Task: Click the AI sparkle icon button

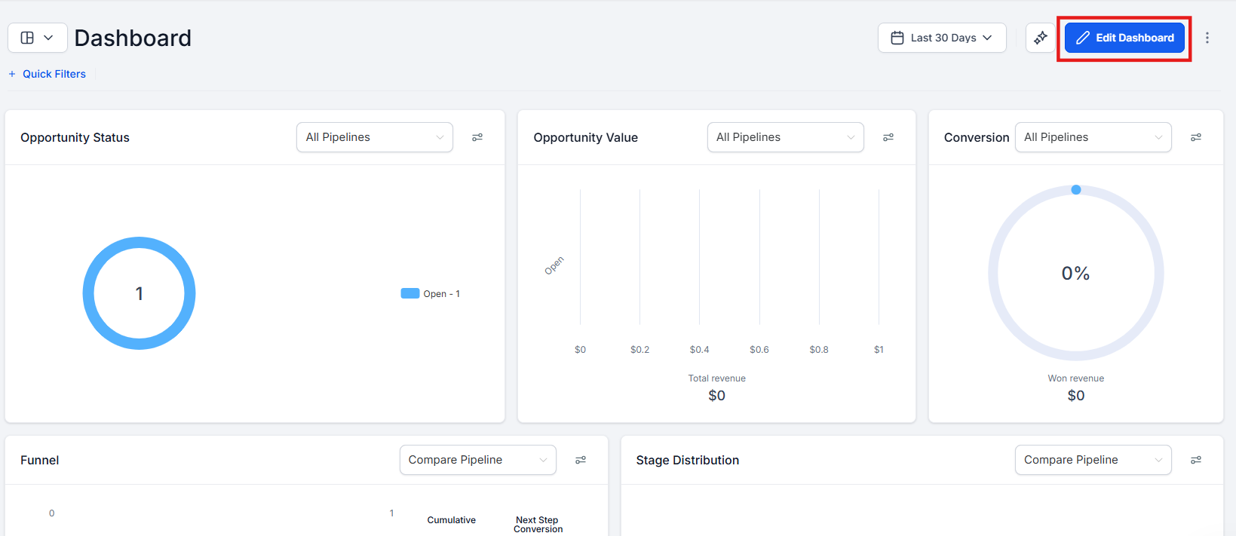Action: tap(1040, 38)
